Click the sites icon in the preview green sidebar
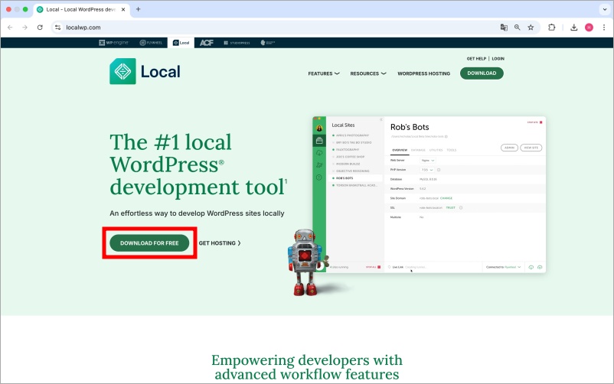This screenshot has height=384, width=614. click(x=319, y=141)
